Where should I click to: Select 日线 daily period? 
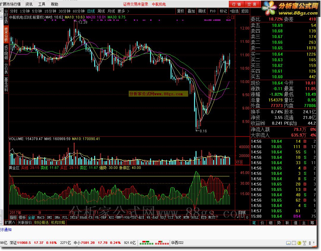pyautogui.click(x=91, y=11)
